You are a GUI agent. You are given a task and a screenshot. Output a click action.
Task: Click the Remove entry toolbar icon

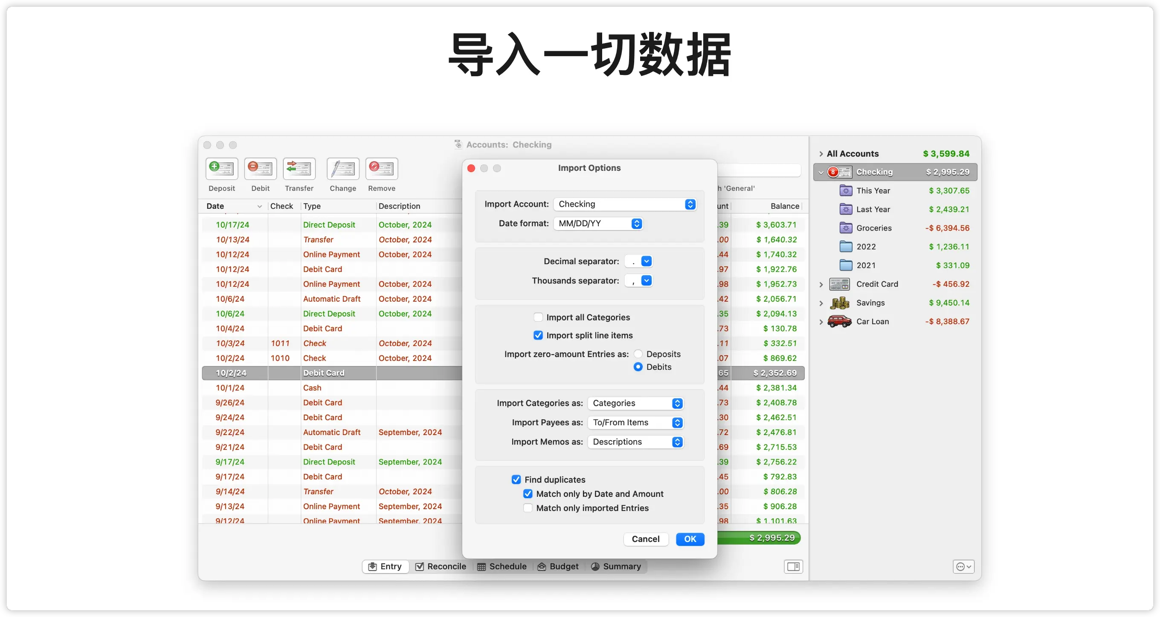click(381, 169)
